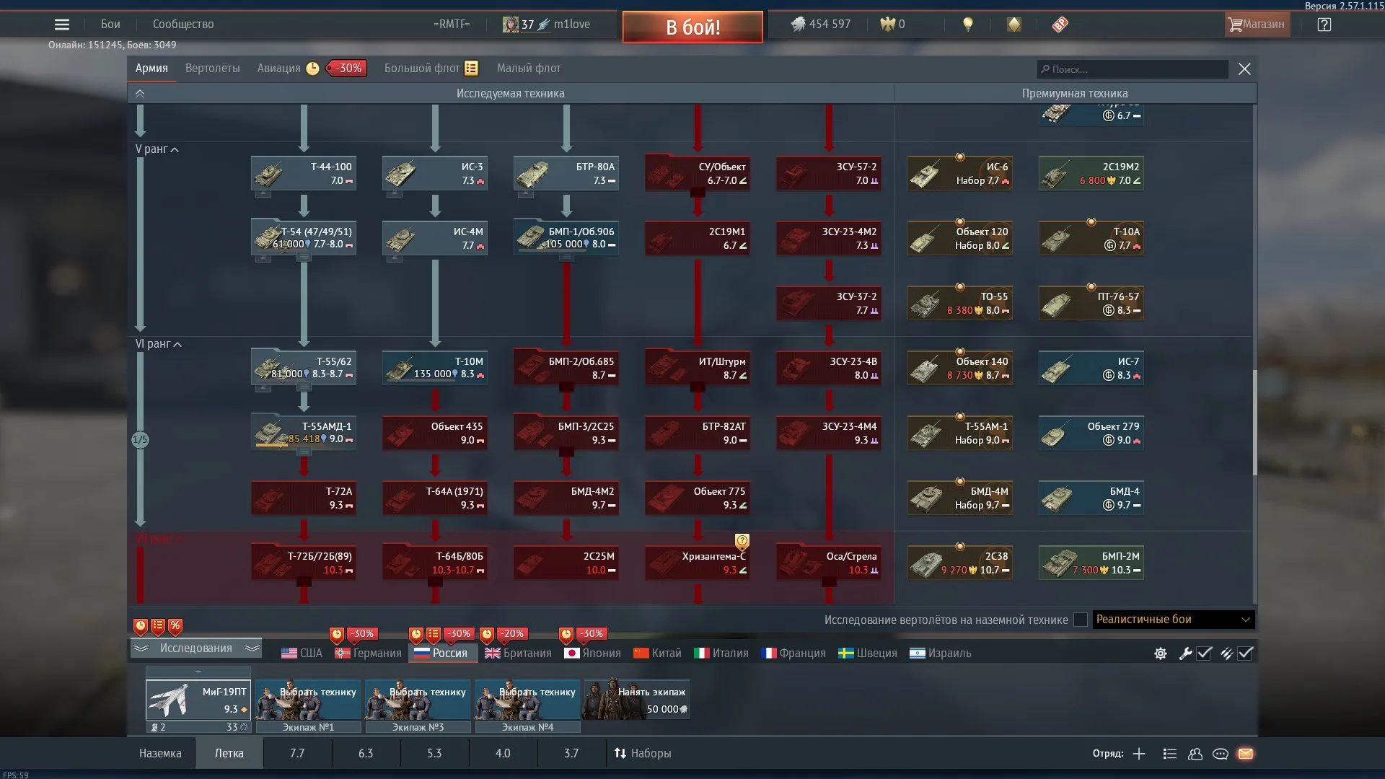
Task: Expand the Т-55/62 group folder
Action: pos(304,366)
